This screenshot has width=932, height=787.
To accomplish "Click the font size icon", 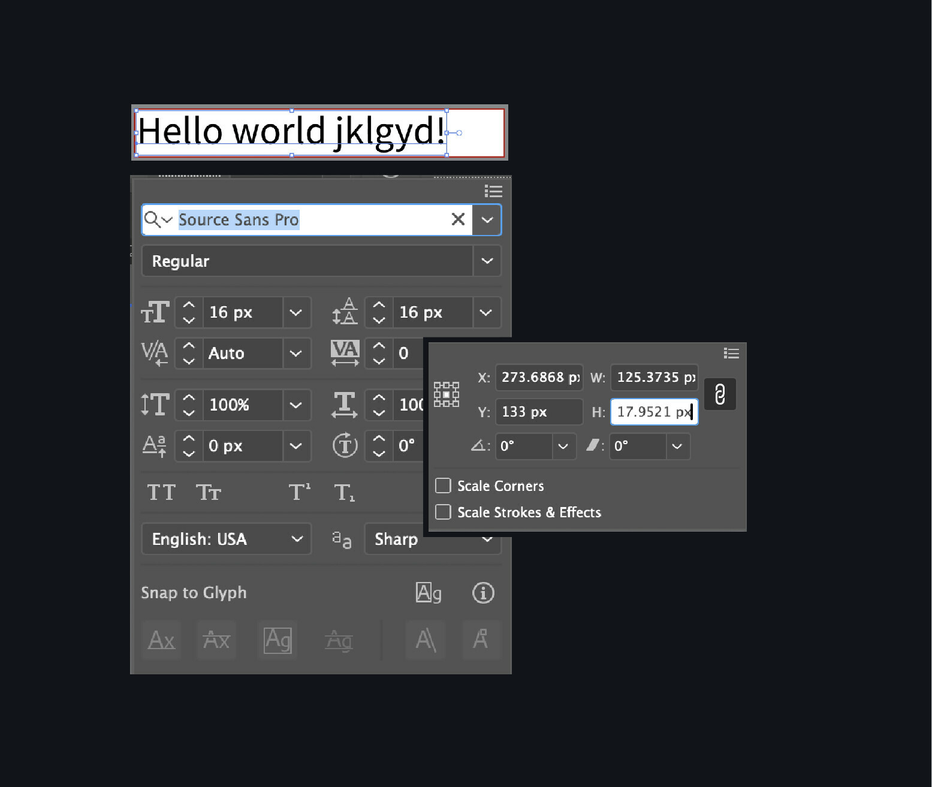I will 155,312.
